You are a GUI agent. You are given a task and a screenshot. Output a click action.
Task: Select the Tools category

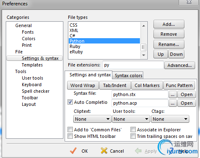point(21,71)
